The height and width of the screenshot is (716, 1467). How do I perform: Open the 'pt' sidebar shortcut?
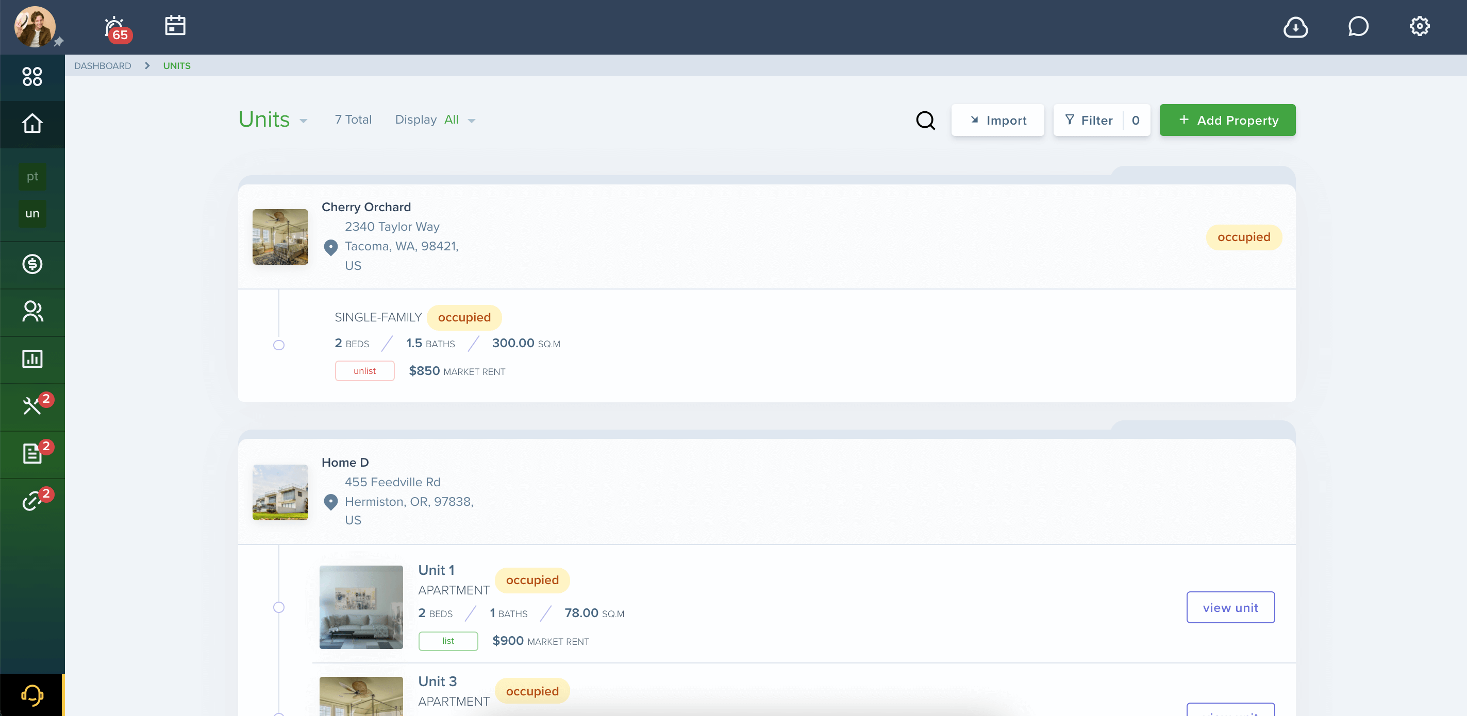tap(32, 177)
